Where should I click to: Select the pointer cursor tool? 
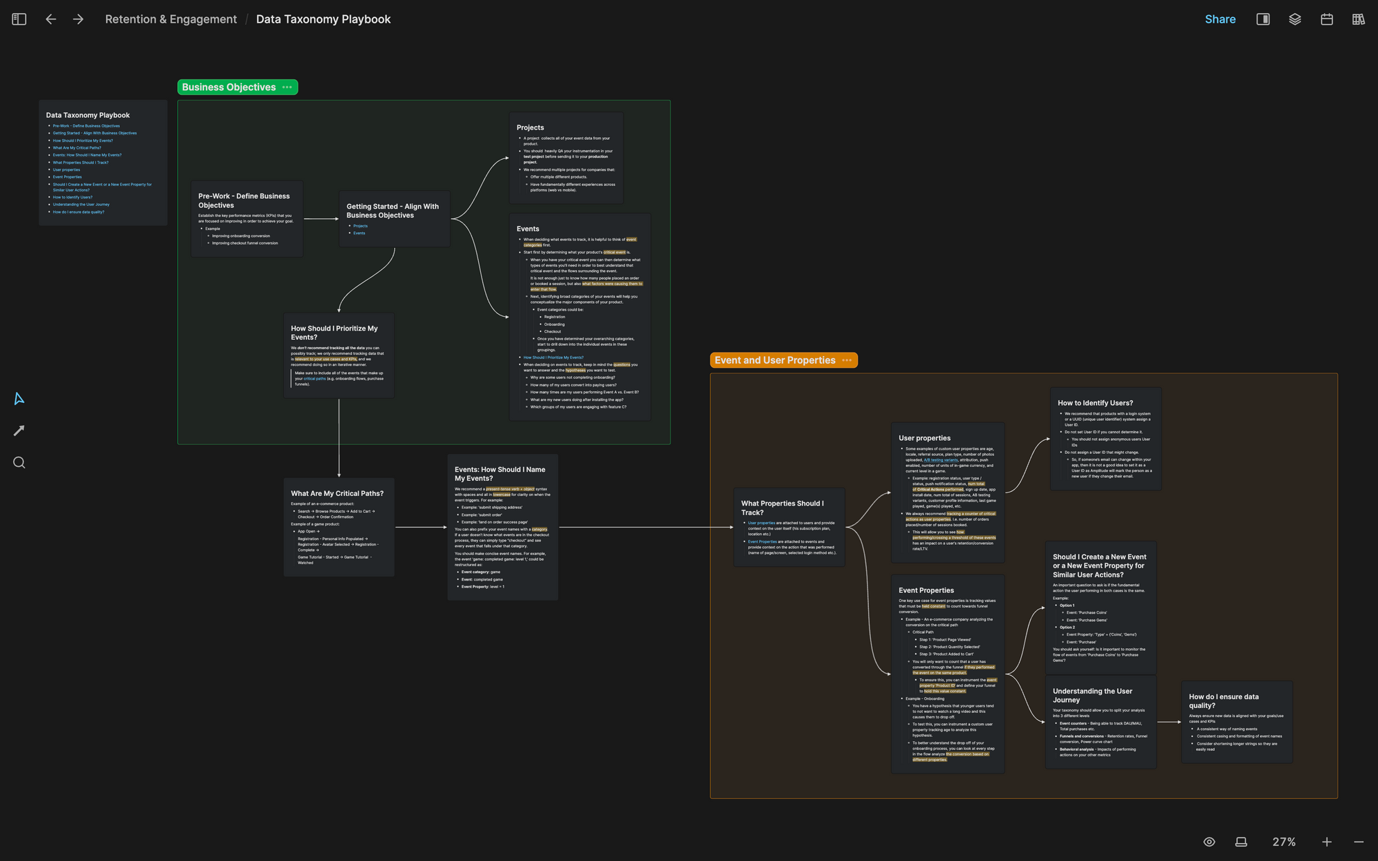click(19, 399)
